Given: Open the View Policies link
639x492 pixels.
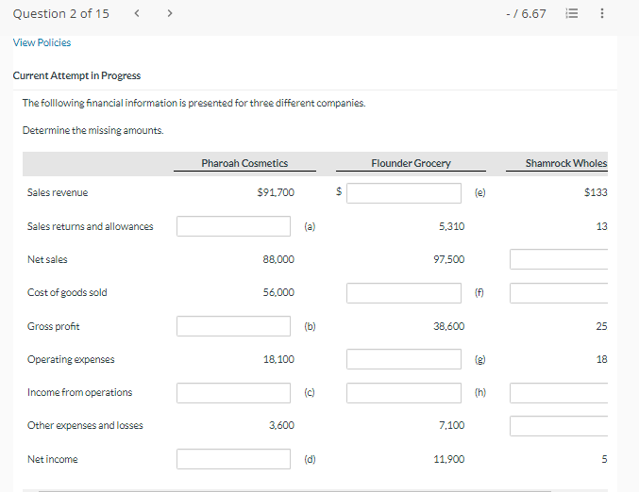Looking at the screenshot, I should coord(42,42).
